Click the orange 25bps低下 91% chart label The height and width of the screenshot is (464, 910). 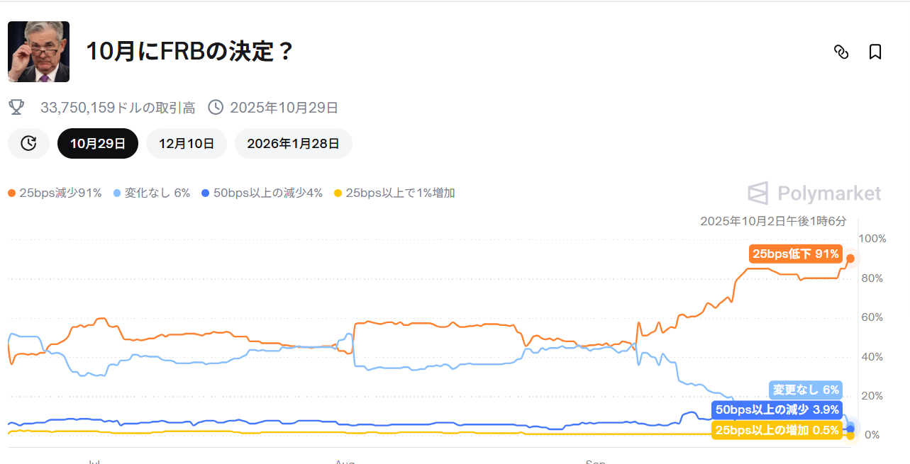pos(796,254)
